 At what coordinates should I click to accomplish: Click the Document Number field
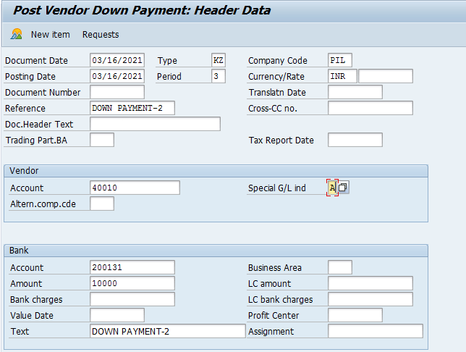117,92
